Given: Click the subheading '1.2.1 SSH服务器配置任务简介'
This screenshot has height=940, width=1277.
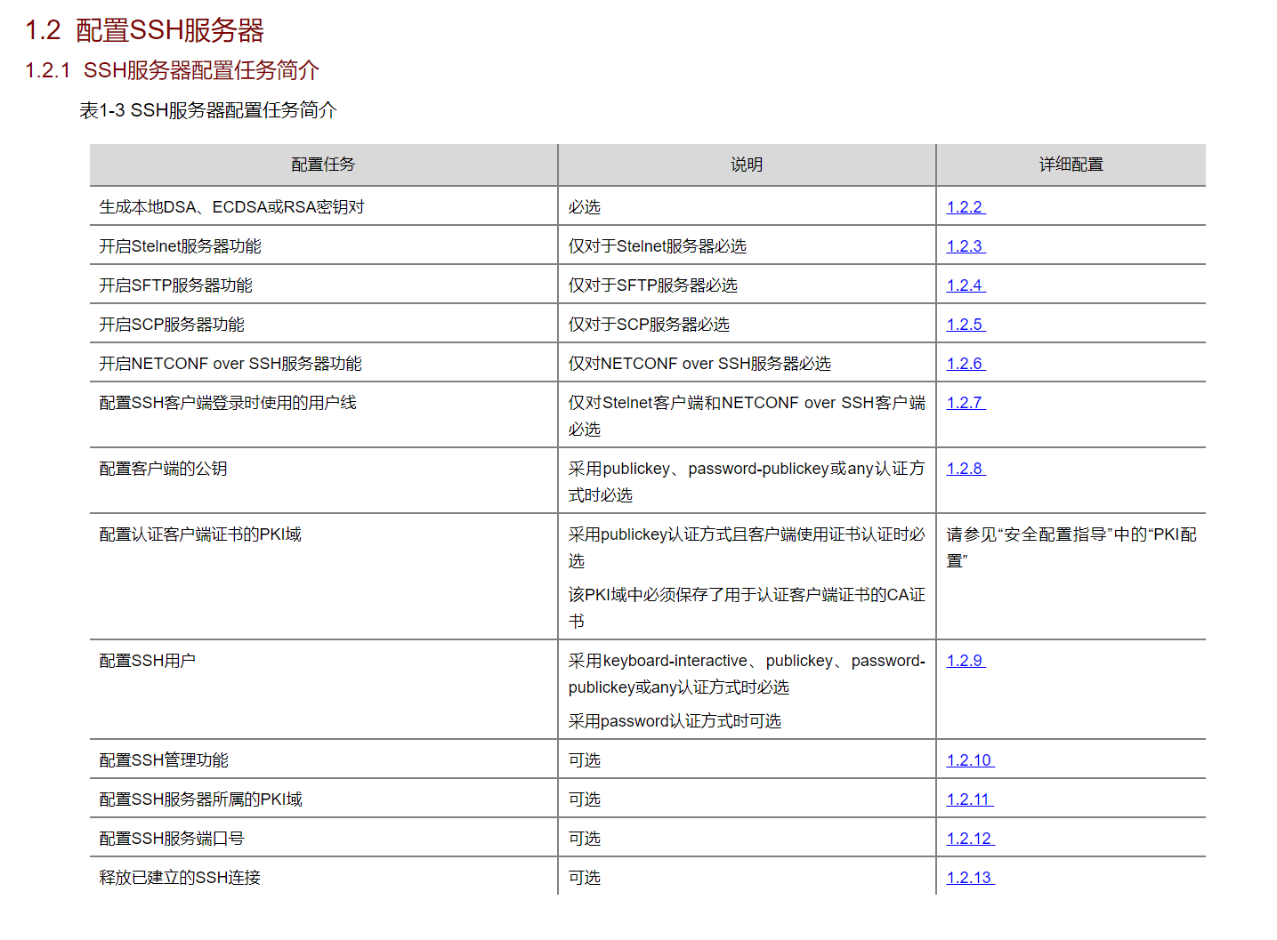Looking at the screenshot, I should 172,70.
